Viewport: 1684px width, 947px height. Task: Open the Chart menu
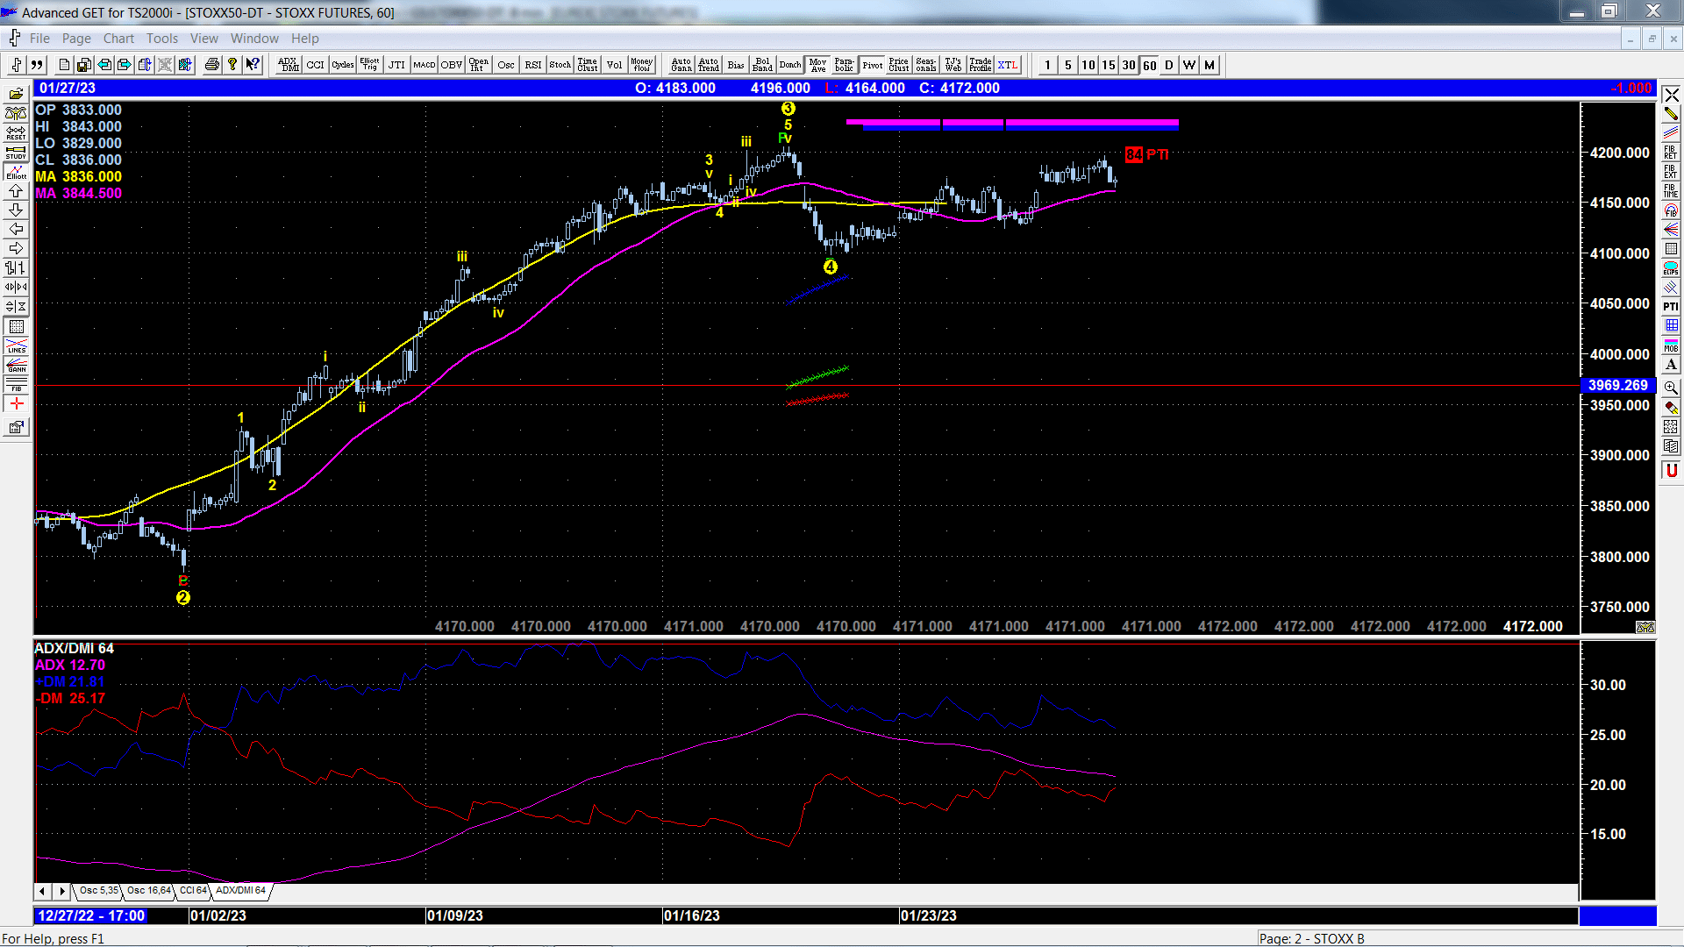118,39
